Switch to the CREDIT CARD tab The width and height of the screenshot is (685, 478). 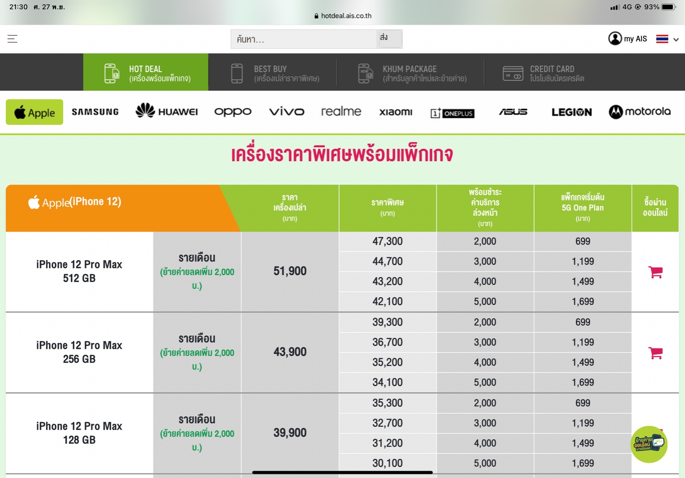(x=543, y=73)
